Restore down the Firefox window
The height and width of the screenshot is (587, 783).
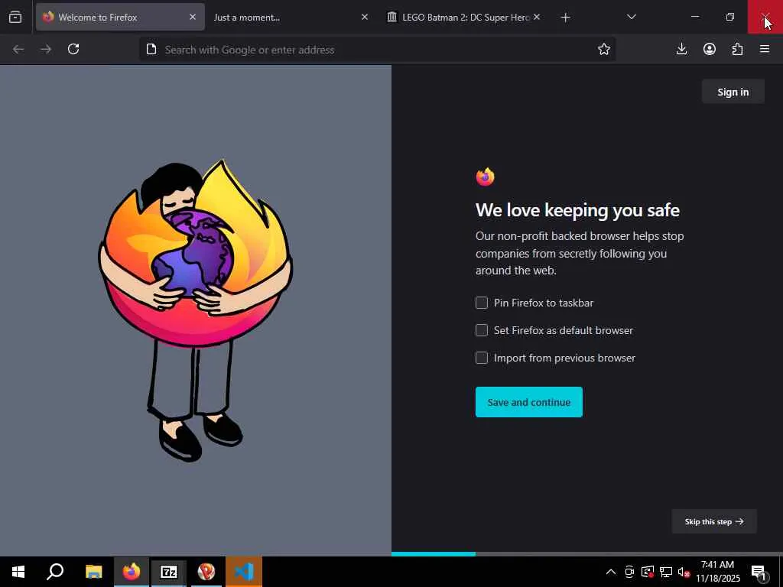click(x=730, y=17)
